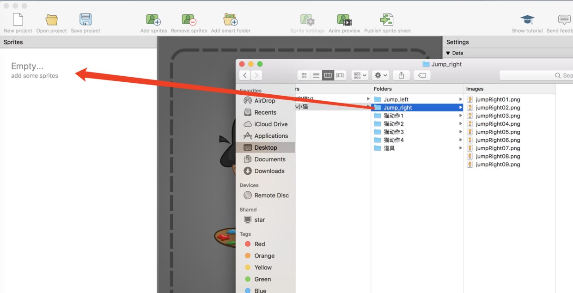Open Anim preview
Image resolution: width=573 pixels, height=293 pixels.
click(x=344, y=20)
